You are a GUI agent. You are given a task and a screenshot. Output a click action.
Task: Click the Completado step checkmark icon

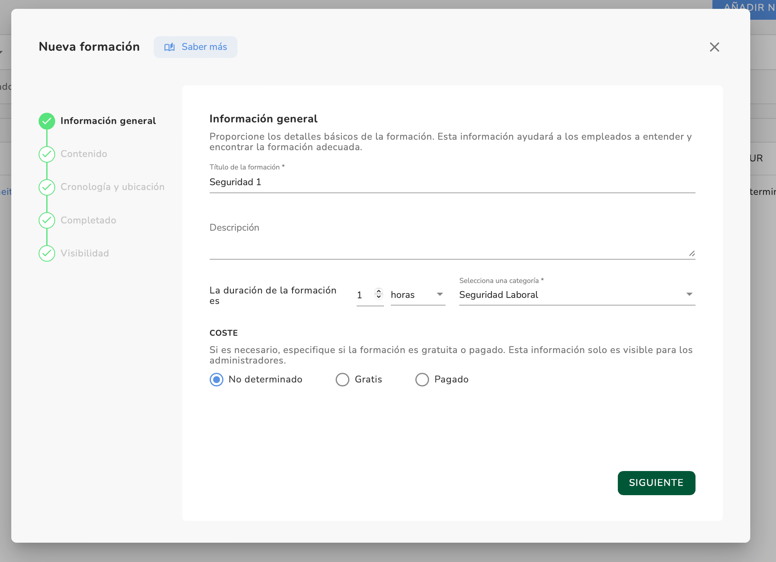(47, 220)
